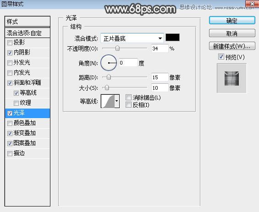Click the opacity value field showing 34
The width and height of the screenshot is (259, 212).
(x=160, y=49)
